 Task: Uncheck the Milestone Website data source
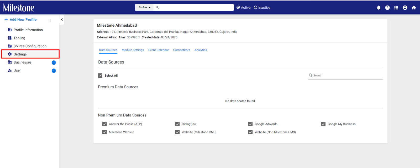click(104, 132)
